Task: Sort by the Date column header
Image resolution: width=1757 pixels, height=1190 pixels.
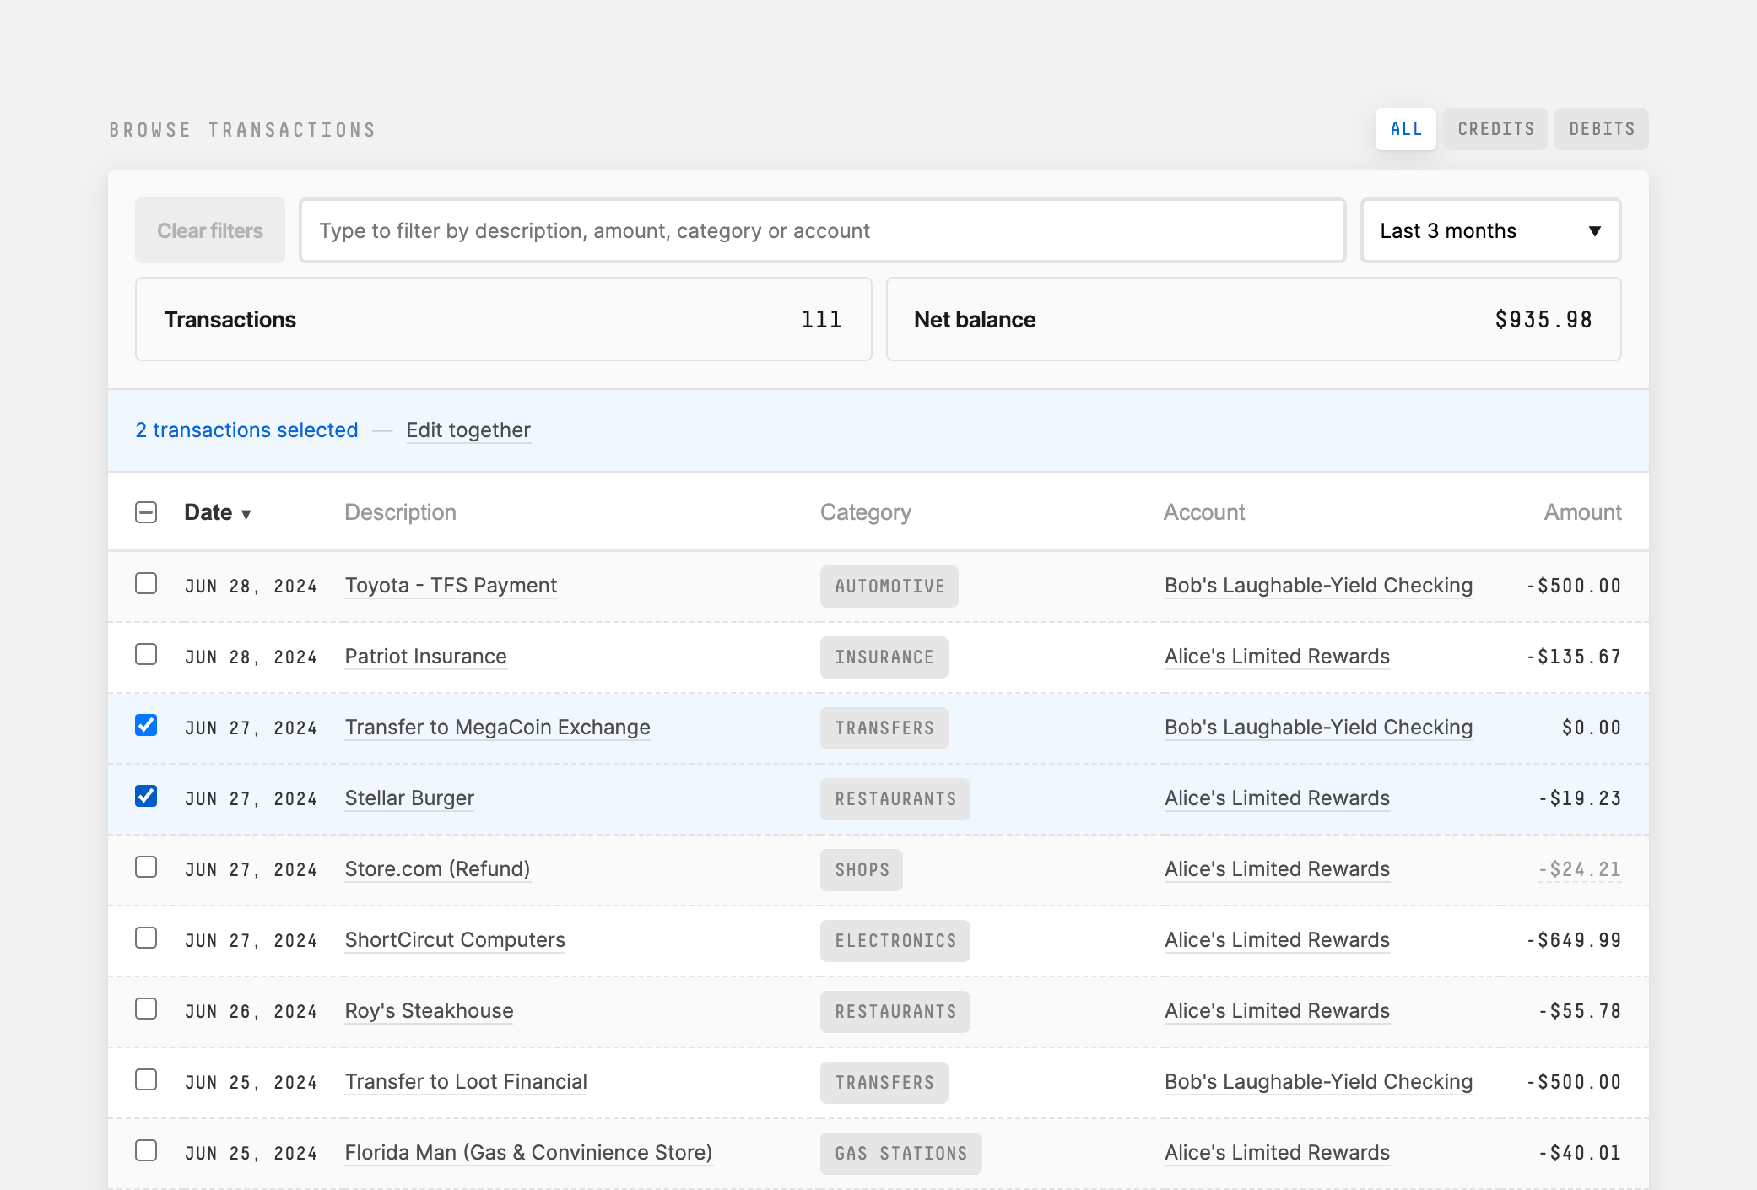Action: pyautogui.click(x=218, y=512)
